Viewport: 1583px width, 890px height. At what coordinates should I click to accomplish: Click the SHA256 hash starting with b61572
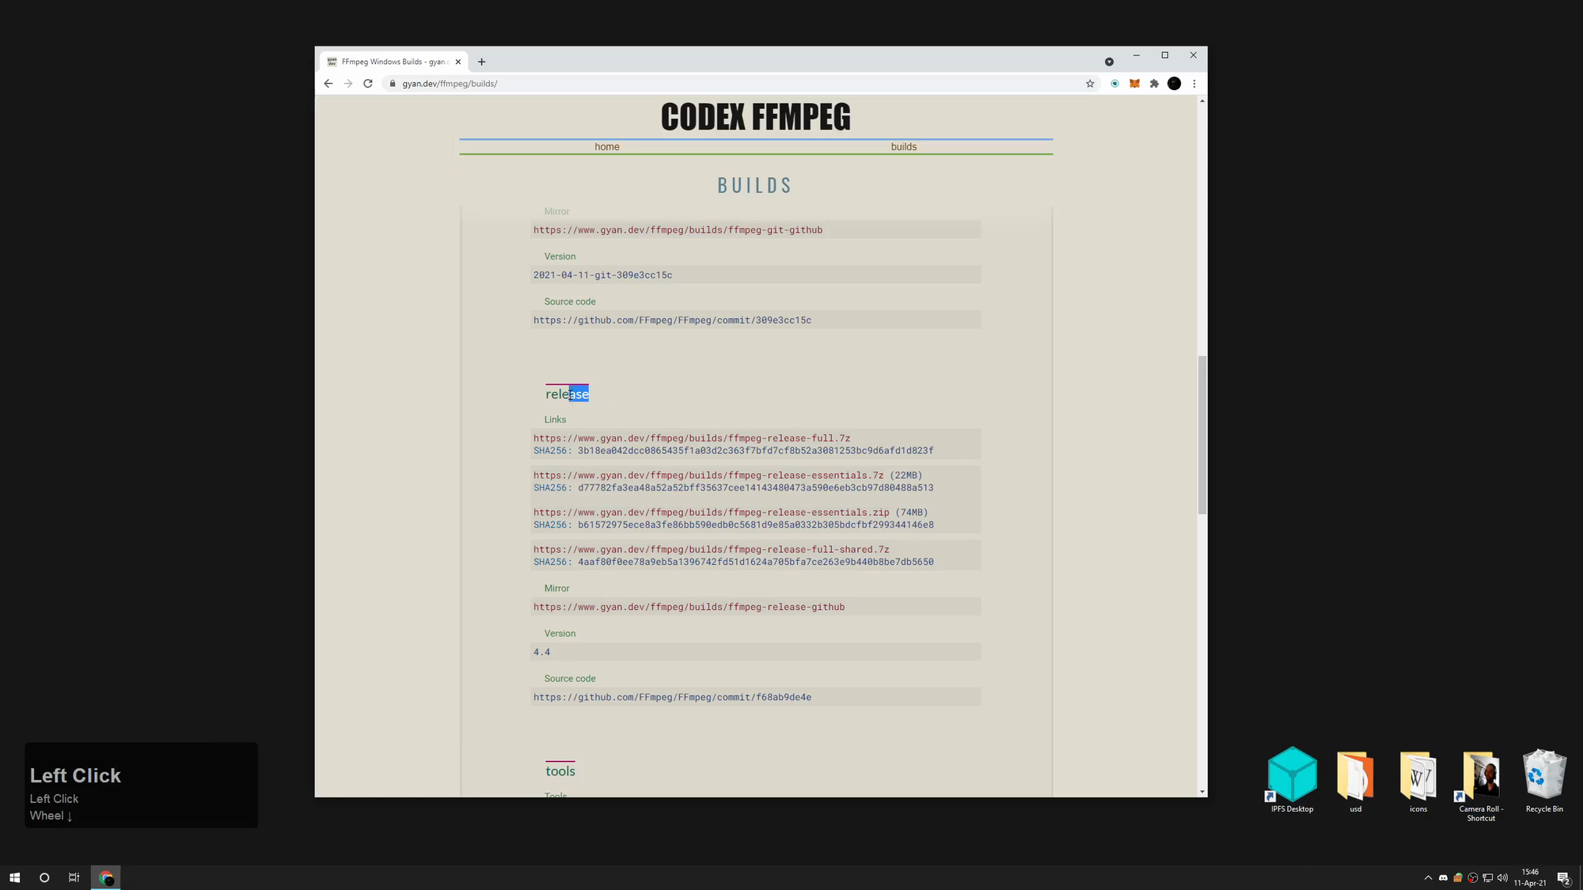click(755, 525)
